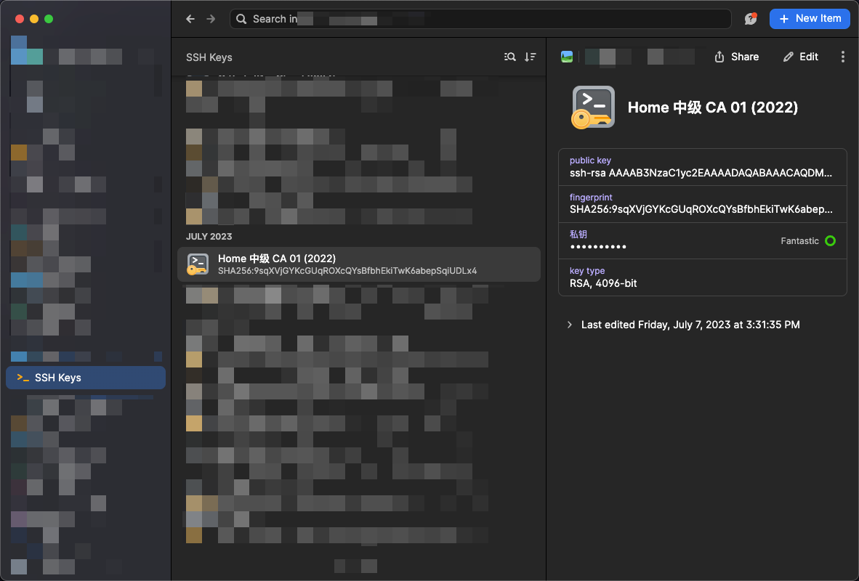Edit the SSH key item
Image resolution: width=859 pixels, height=581 pixels.
pyautogui.click(x=801, y=57)
